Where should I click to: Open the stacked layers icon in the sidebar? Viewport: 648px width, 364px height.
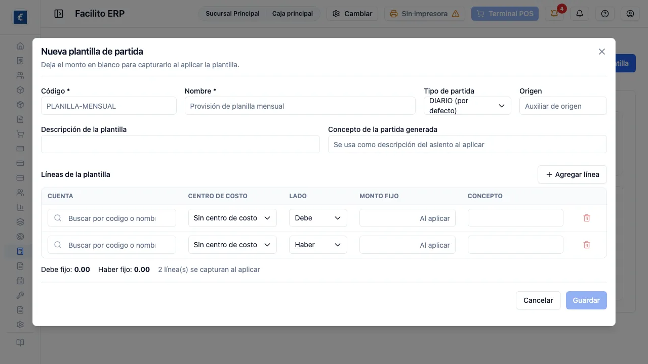[20, 222]
